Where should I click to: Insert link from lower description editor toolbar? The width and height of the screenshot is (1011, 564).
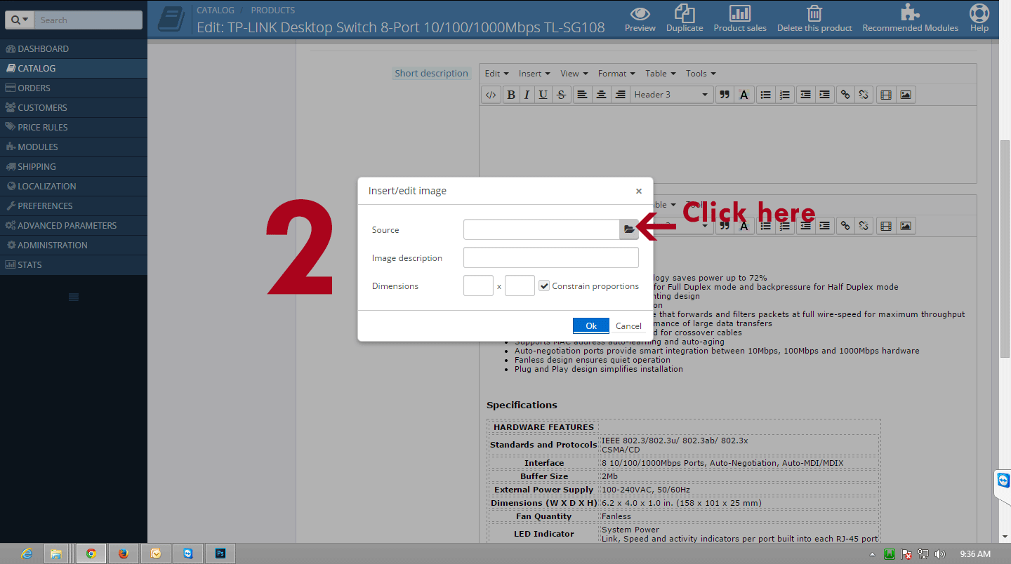(x=845, y=226)
